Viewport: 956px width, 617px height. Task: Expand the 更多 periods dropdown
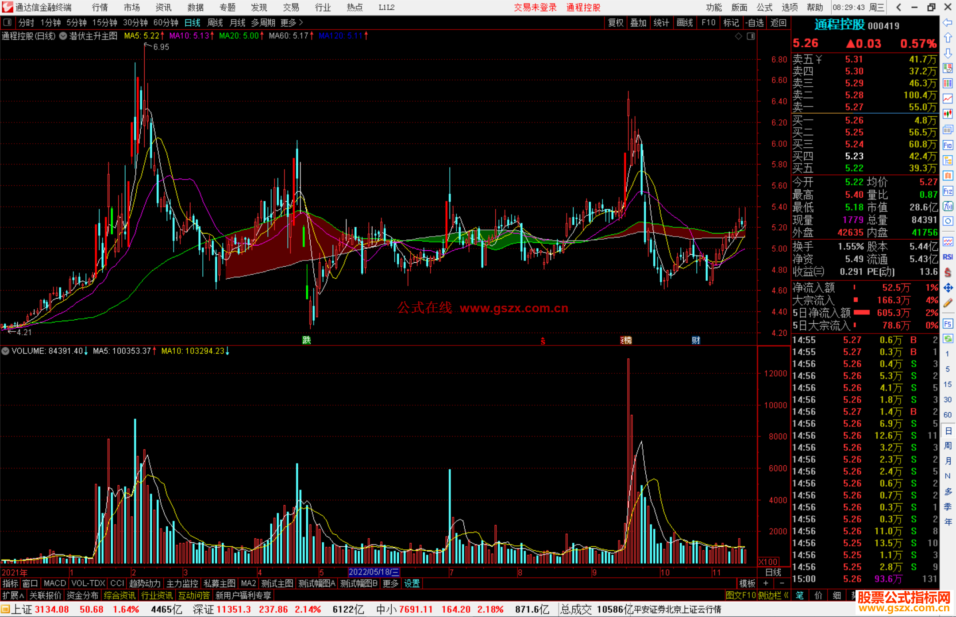[292, 22]
